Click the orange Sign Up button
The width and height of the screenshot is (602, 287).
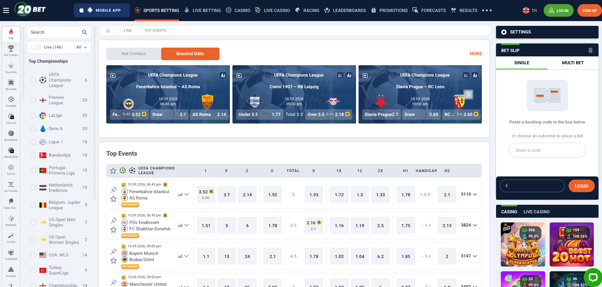pos(589,10)
